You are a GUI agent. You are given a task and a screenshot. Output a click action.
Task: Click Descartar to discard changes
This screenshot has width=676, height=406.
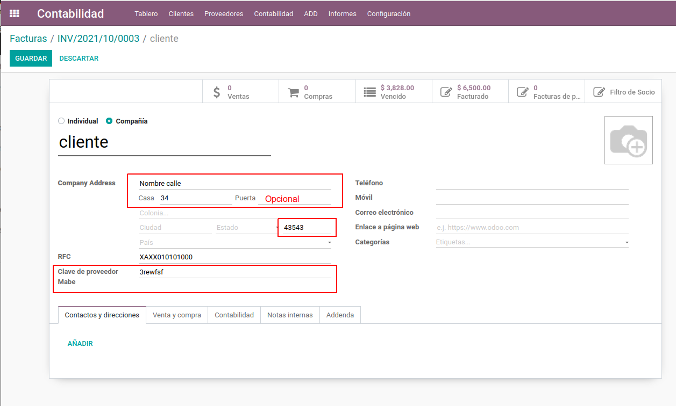tap(79, 59)
